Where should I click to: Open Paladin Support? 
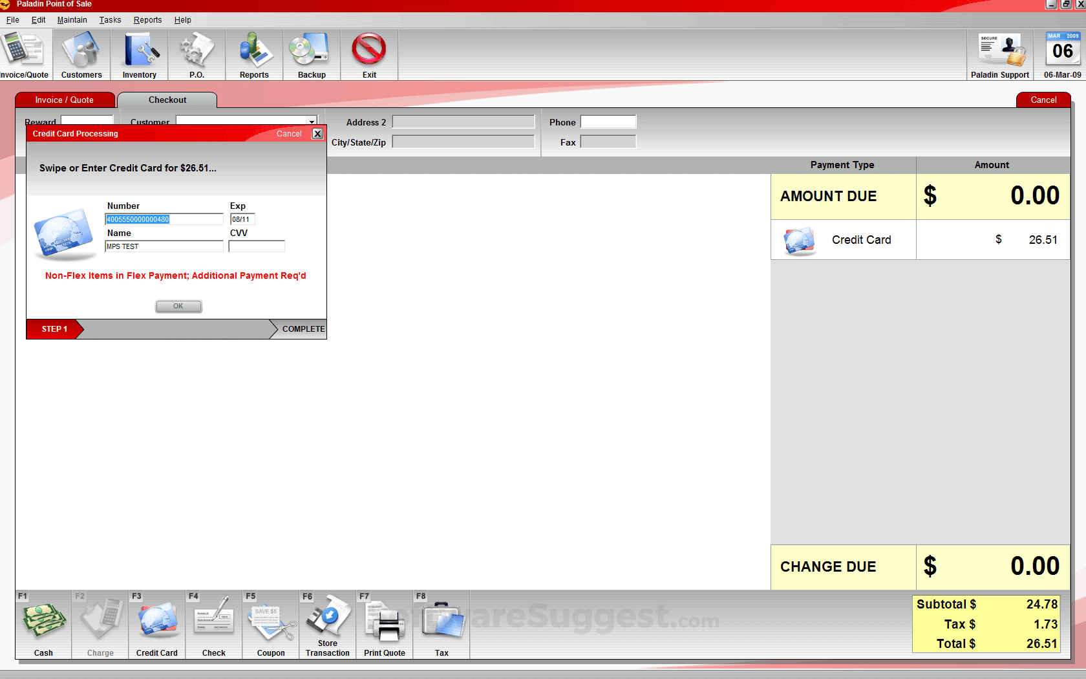pyautogui.click(x=1000, y=54)
